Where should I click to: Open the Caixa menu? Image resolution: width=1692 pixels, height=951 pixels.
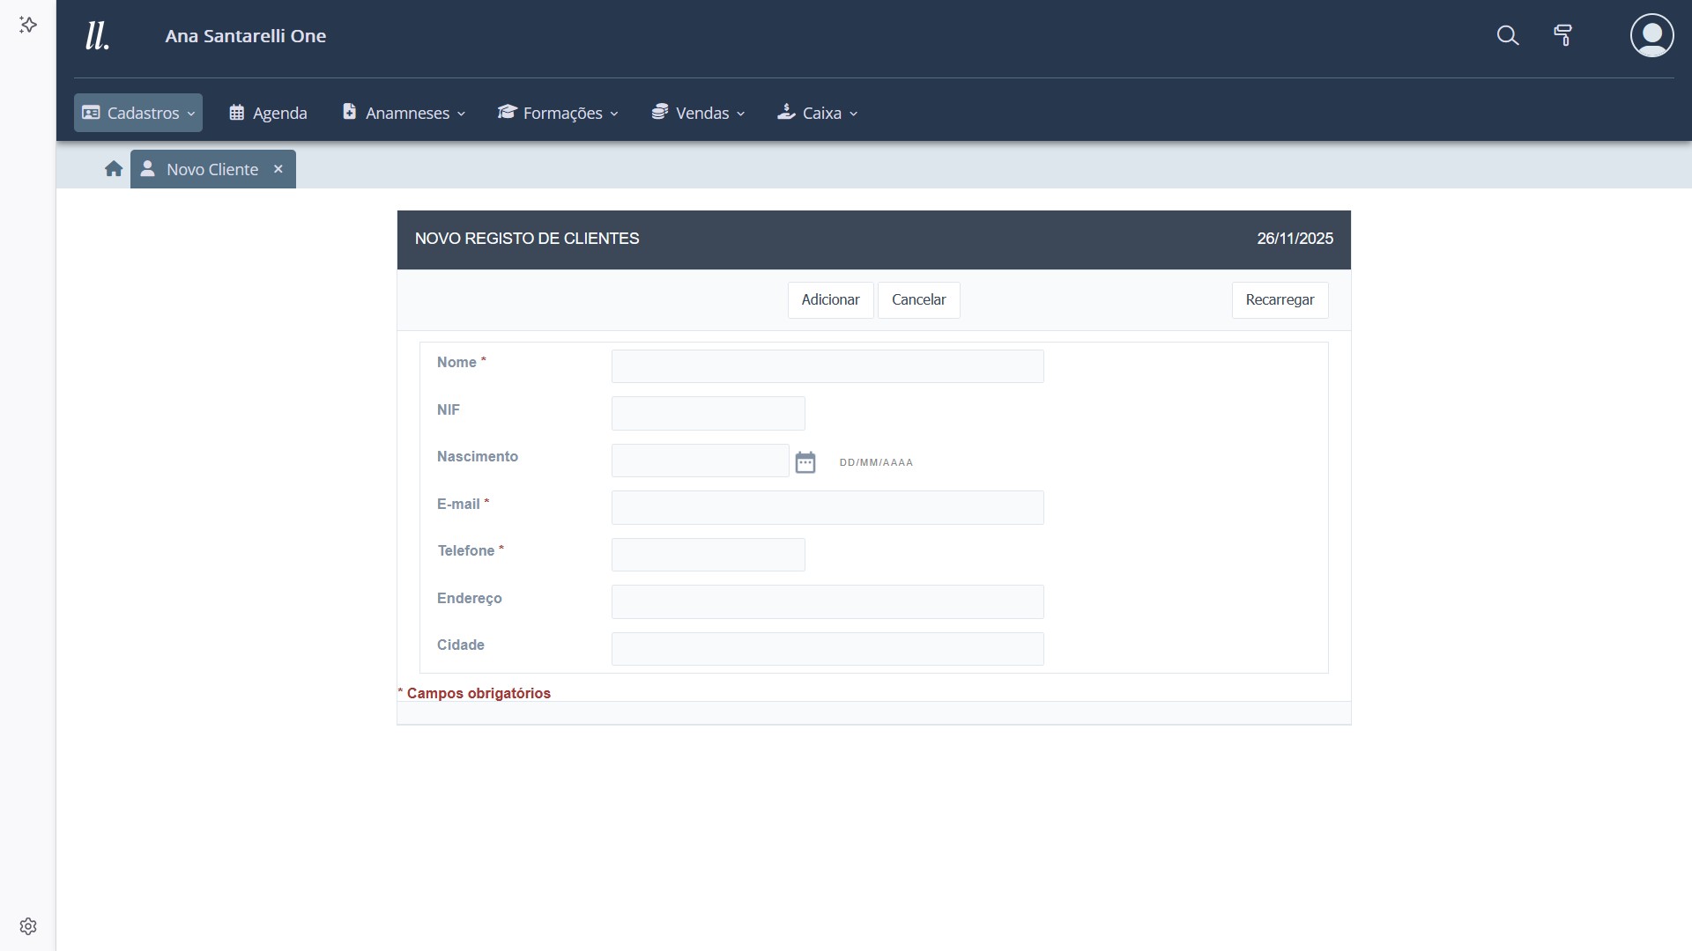[817, 113]
